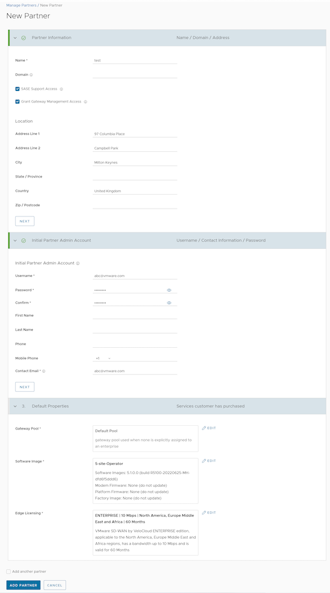Click into the State / Province field

135,176
